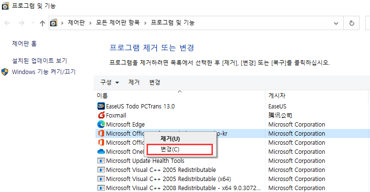Click the second Microsoft Office row icon
This screenshot has height=192, width=370.
[x=101, y=142]
